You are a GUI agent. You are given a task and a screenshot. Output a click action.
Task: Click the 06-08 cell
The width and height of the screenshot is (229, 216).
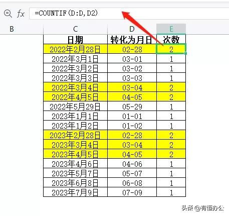click(x=132, y=182)
